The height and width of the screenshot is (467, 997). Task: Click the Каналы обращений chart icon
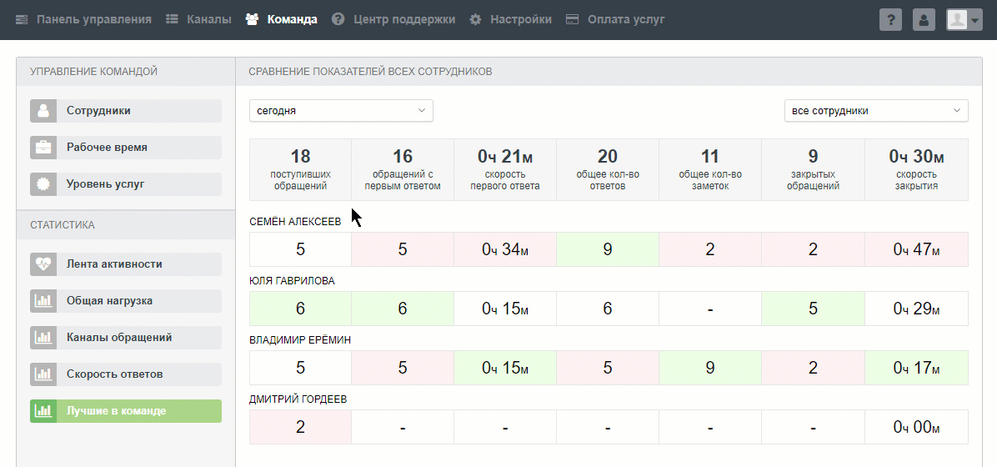43,338
